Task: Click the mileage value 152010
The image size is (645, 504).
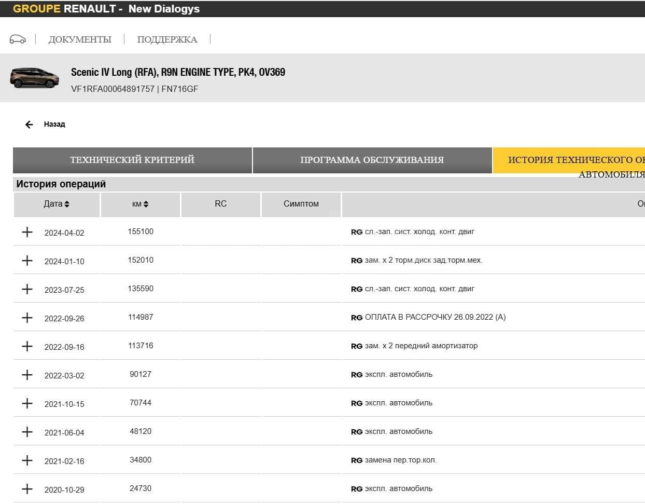Action: pyautogui.click(x=141, y=260)
